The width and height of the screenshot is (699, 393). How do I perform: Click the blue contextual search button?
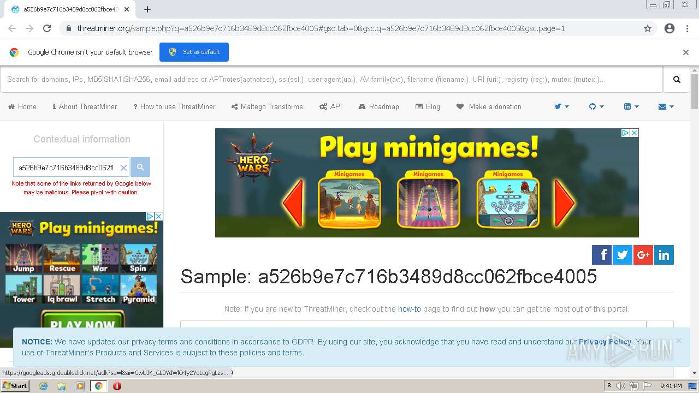(x=140, y=167)
